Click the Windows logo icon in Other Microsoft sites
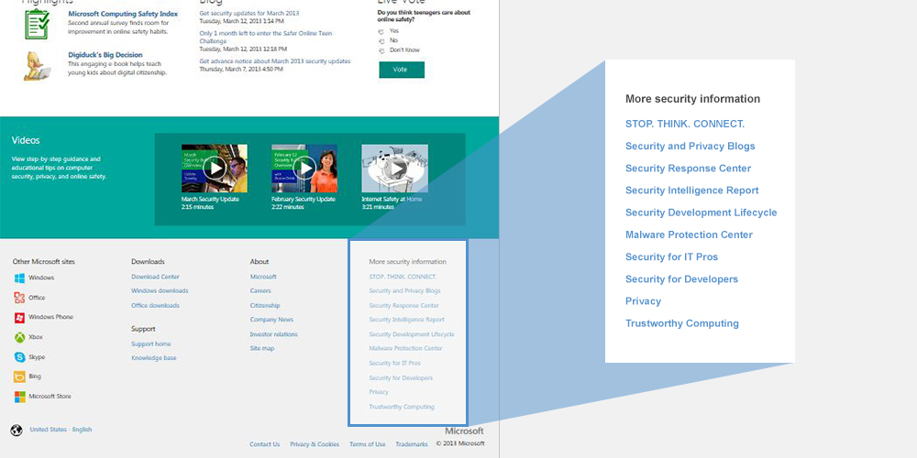This screenshot has width=917, height=458. tap(20, 278)
